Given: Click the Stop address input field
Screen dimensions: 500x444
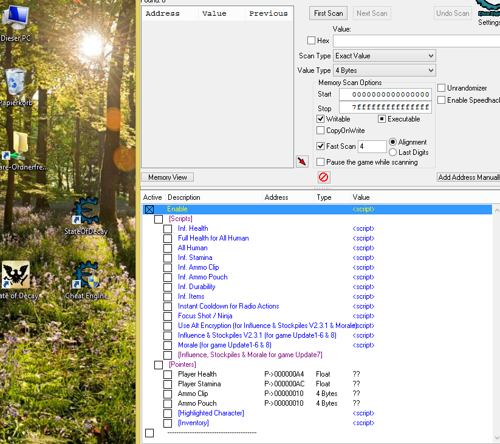Looking at the screenshot, I should coord(385,107).
